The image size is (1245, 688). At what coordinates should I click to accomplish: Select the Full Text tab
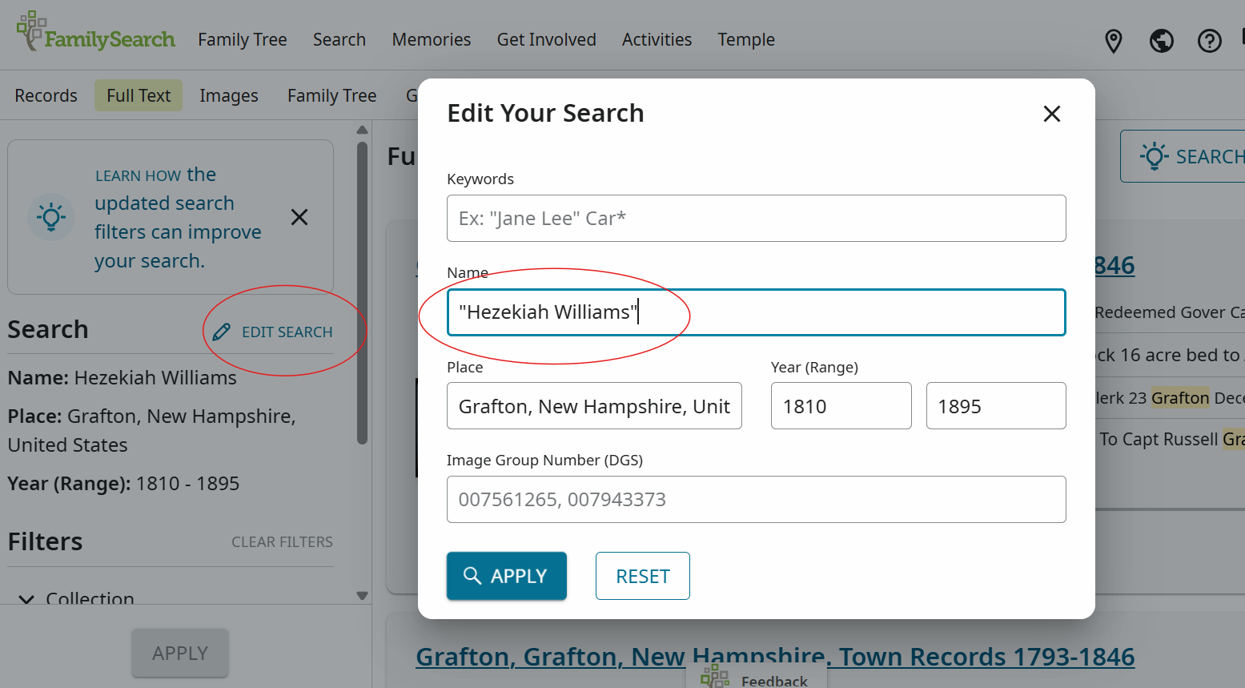[x=138, y=95]
